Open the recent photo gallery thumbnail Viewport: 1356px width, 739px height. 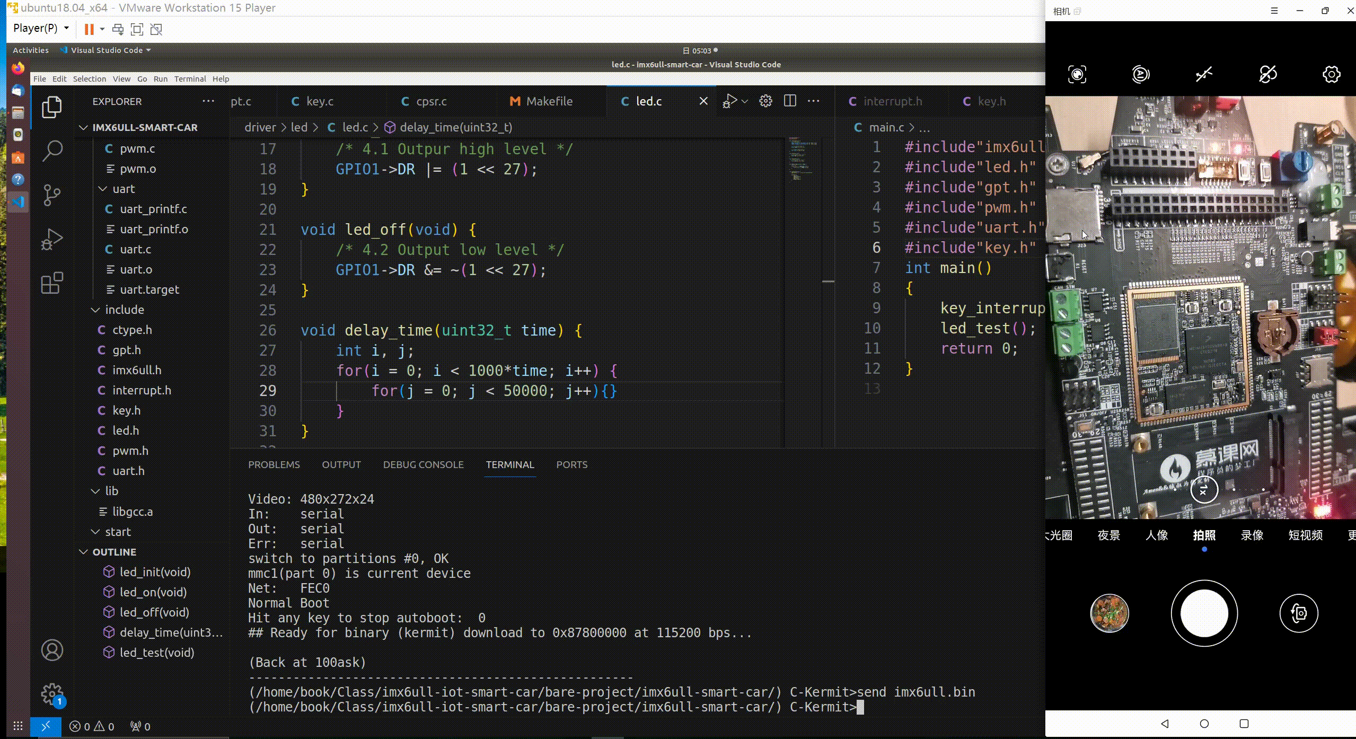tap(1110, 613)
